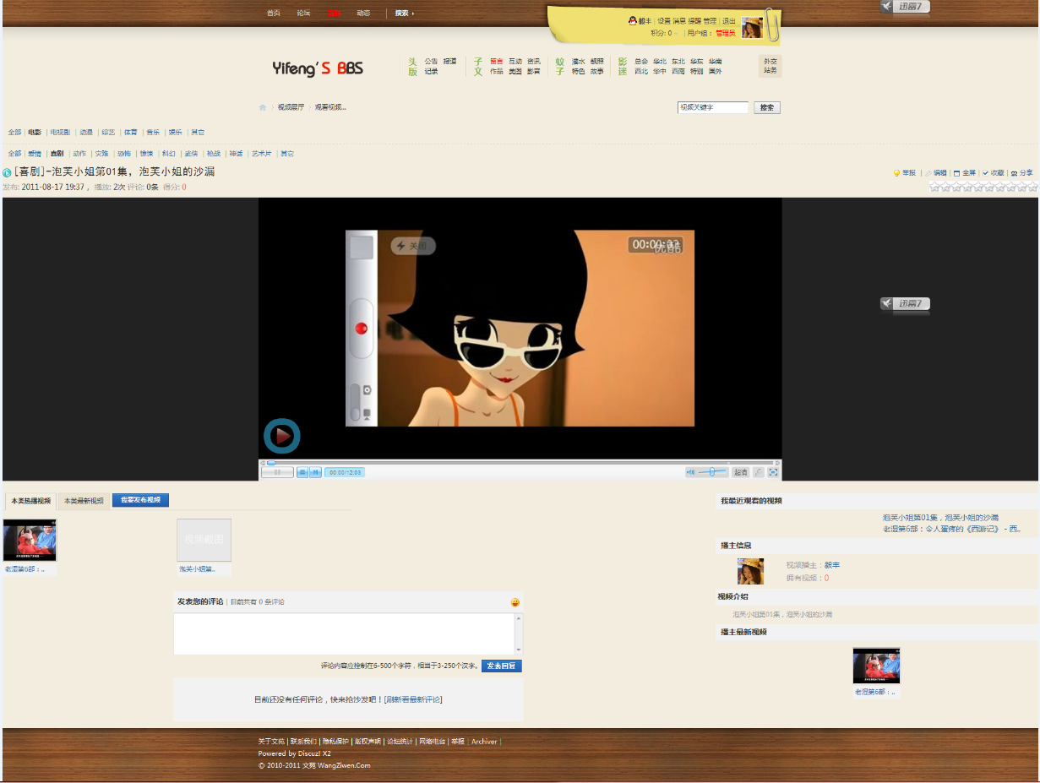Click the video progress seek bar

click(x=520, y=463)
